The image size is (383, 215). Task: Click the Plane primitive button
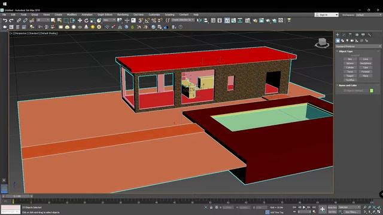coord(366,76)
